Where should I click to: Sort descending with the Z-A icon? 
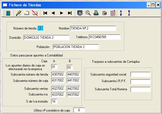[x=129, y=13]
